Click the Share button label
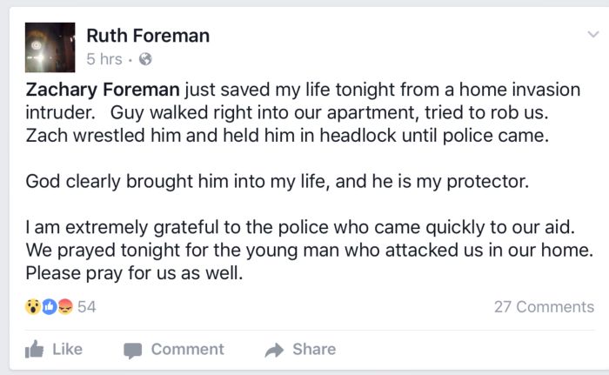This screenshot has width=609, height=375. click(313, 349)
